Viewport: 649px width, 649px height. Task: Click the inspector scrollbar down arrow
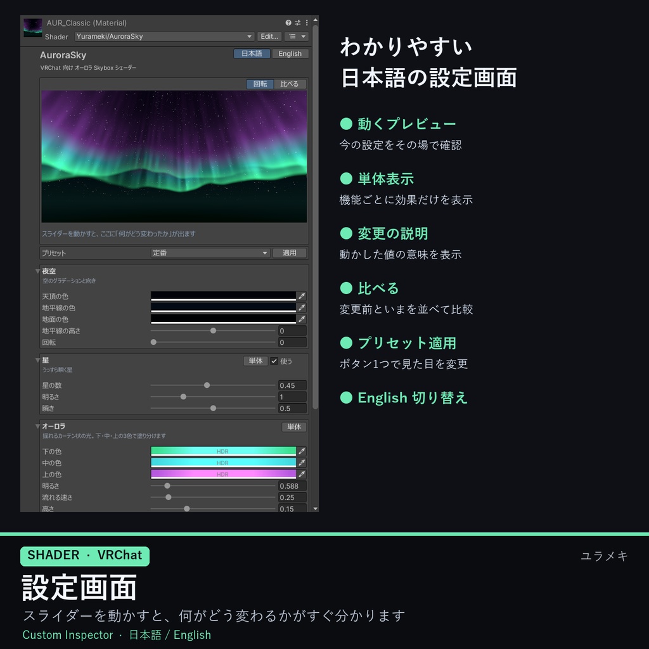coord(316,509)
